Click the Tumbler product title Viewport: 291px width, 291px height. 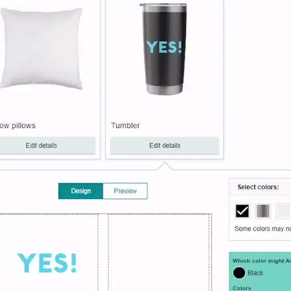125,125
